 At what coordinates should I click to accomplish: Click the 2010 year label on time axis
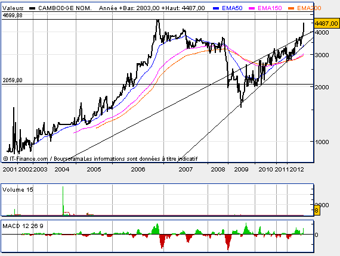(x=265, y=169)
